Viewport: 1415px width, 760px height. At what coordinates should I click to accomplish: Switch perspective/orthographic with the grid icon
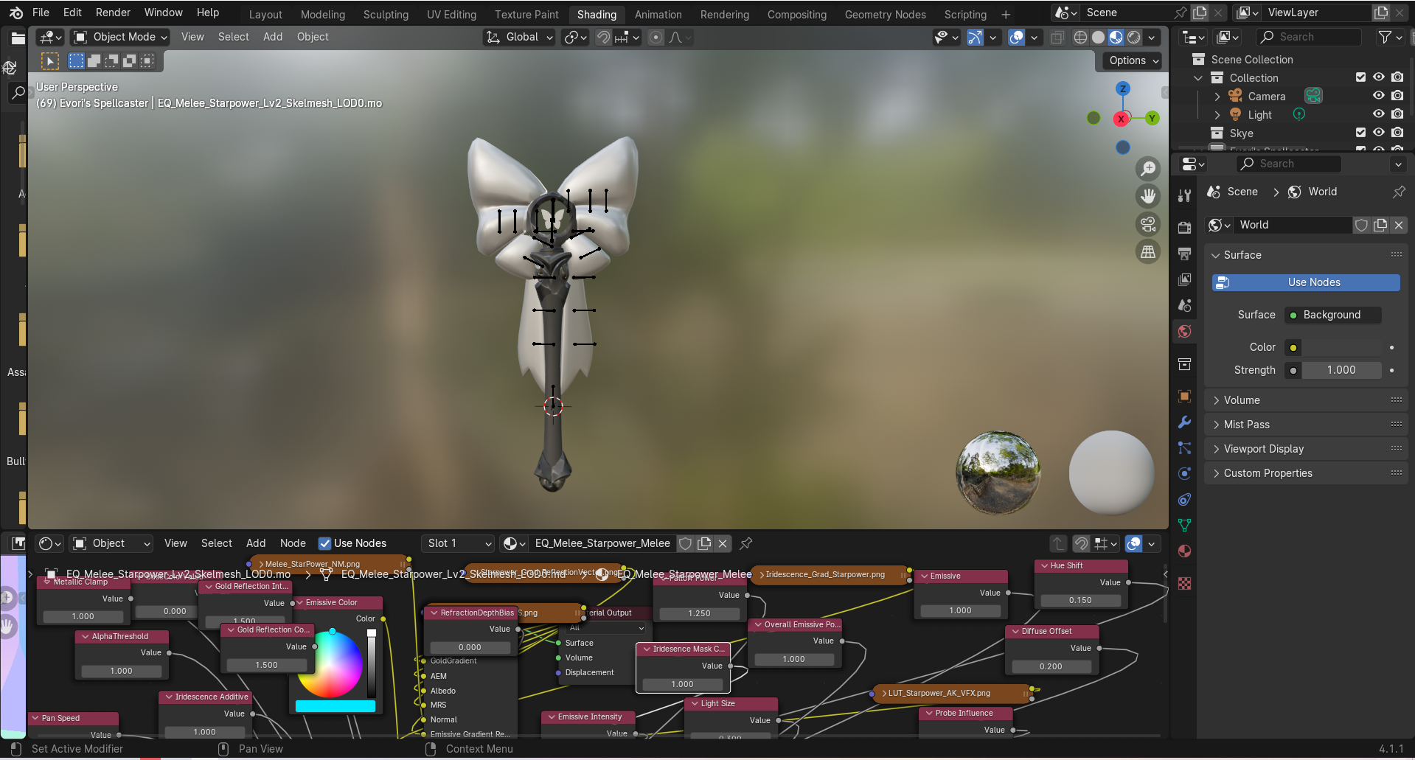1148,252
